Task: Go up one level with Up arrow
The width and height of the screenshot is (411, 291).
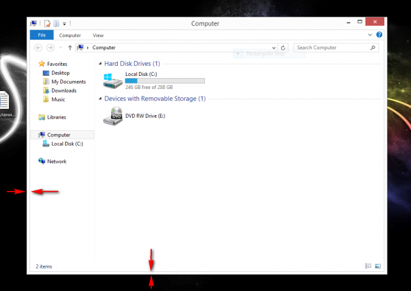Action: click(71, 48)
